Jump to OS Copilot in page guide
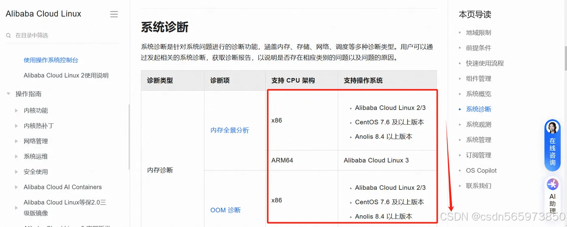The width and height of the screenshot is (567, 227). (481, 171)
